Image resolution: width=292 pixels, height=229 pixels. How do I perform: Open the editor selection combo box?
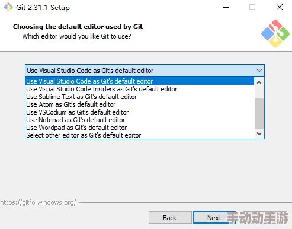(x=145, y=71)
